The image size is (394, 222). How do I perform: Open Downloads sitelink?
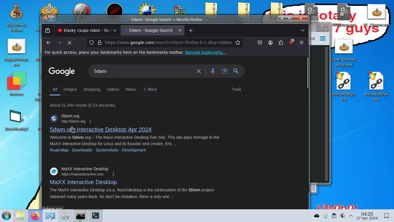click(82, 150)
